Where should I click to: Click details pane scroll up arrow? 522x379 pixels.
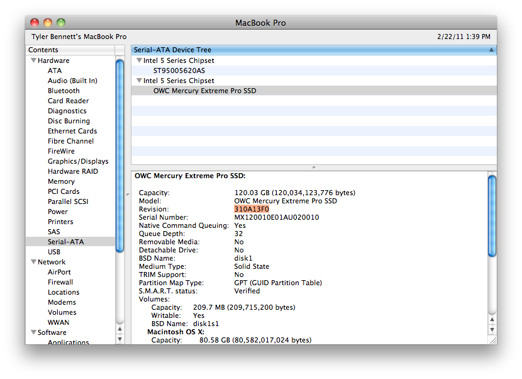pyautogui.click(x=492, y=319)
